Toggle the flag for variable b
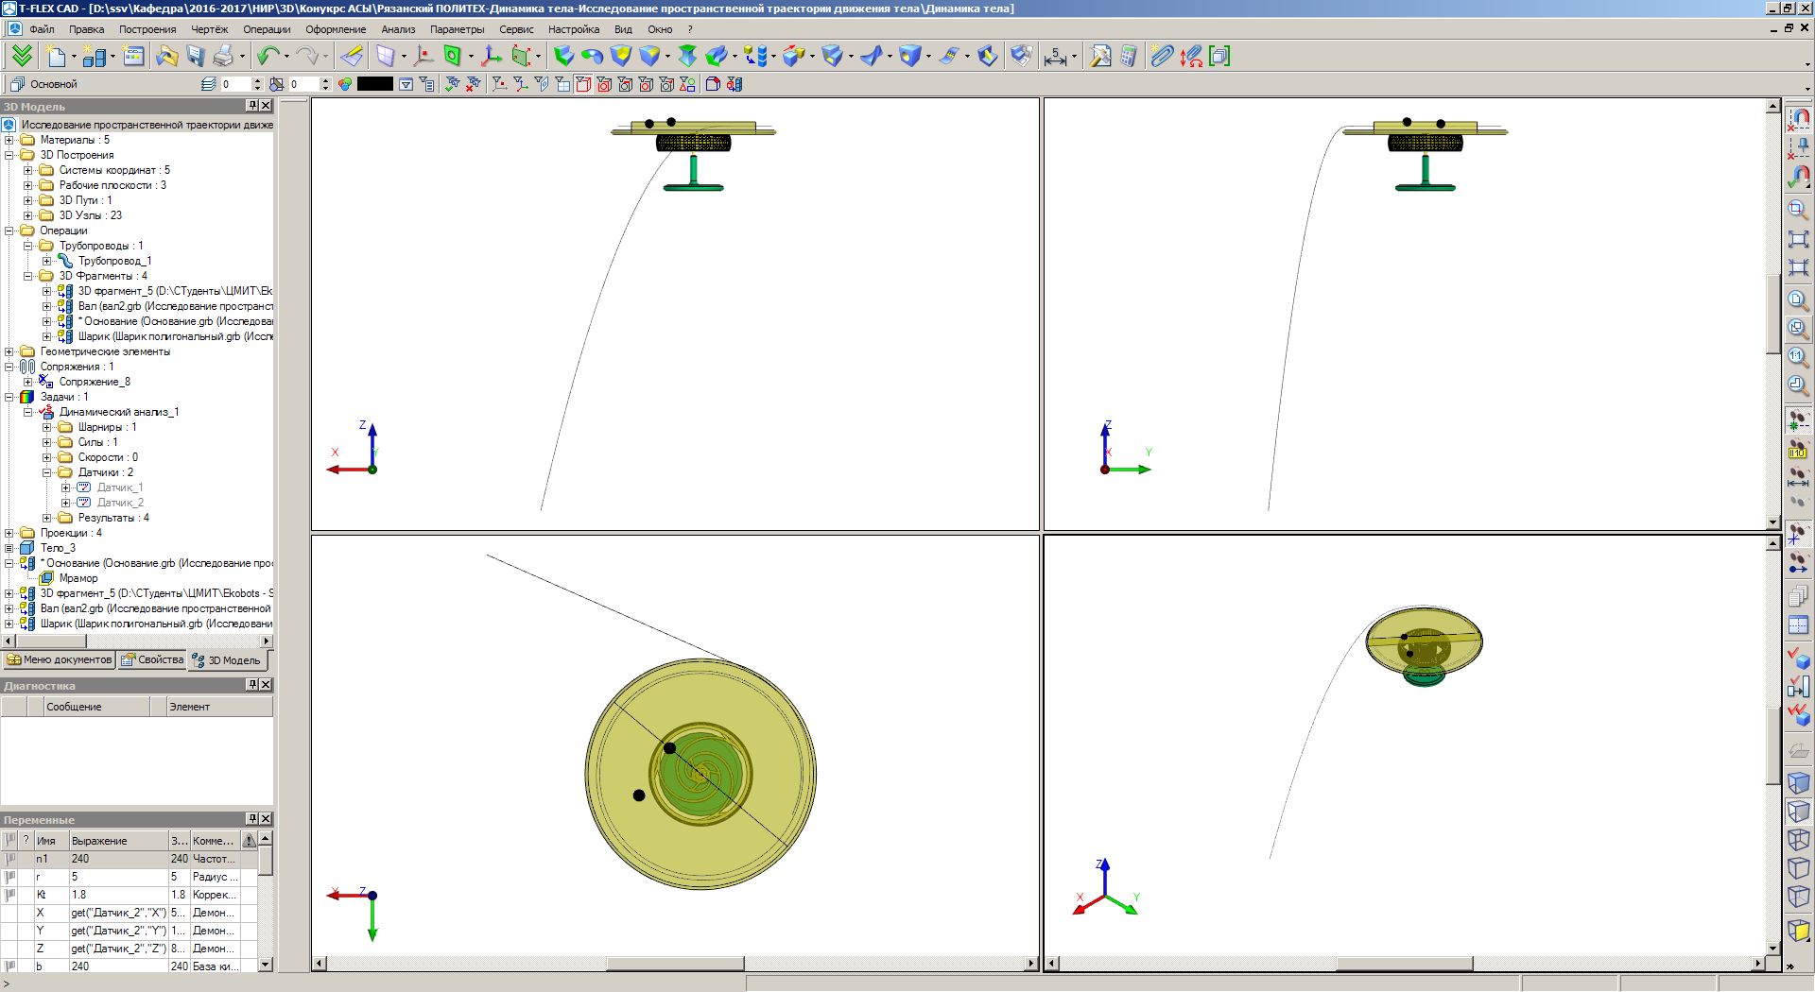1815x992 pixels. (10, 966)
